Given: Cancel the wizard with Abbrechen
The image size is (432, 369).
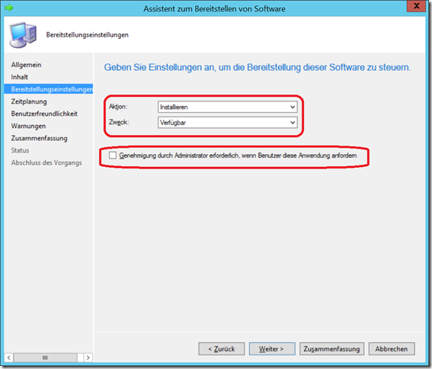Looking at the screenshot, I should pyautogui.click(x=392, y=349).
